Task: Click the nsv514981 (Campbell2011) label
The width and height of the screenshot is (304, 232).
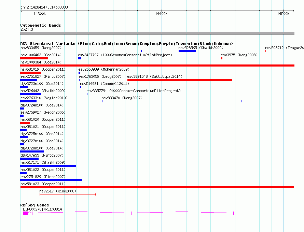Action: coord(105,84)
